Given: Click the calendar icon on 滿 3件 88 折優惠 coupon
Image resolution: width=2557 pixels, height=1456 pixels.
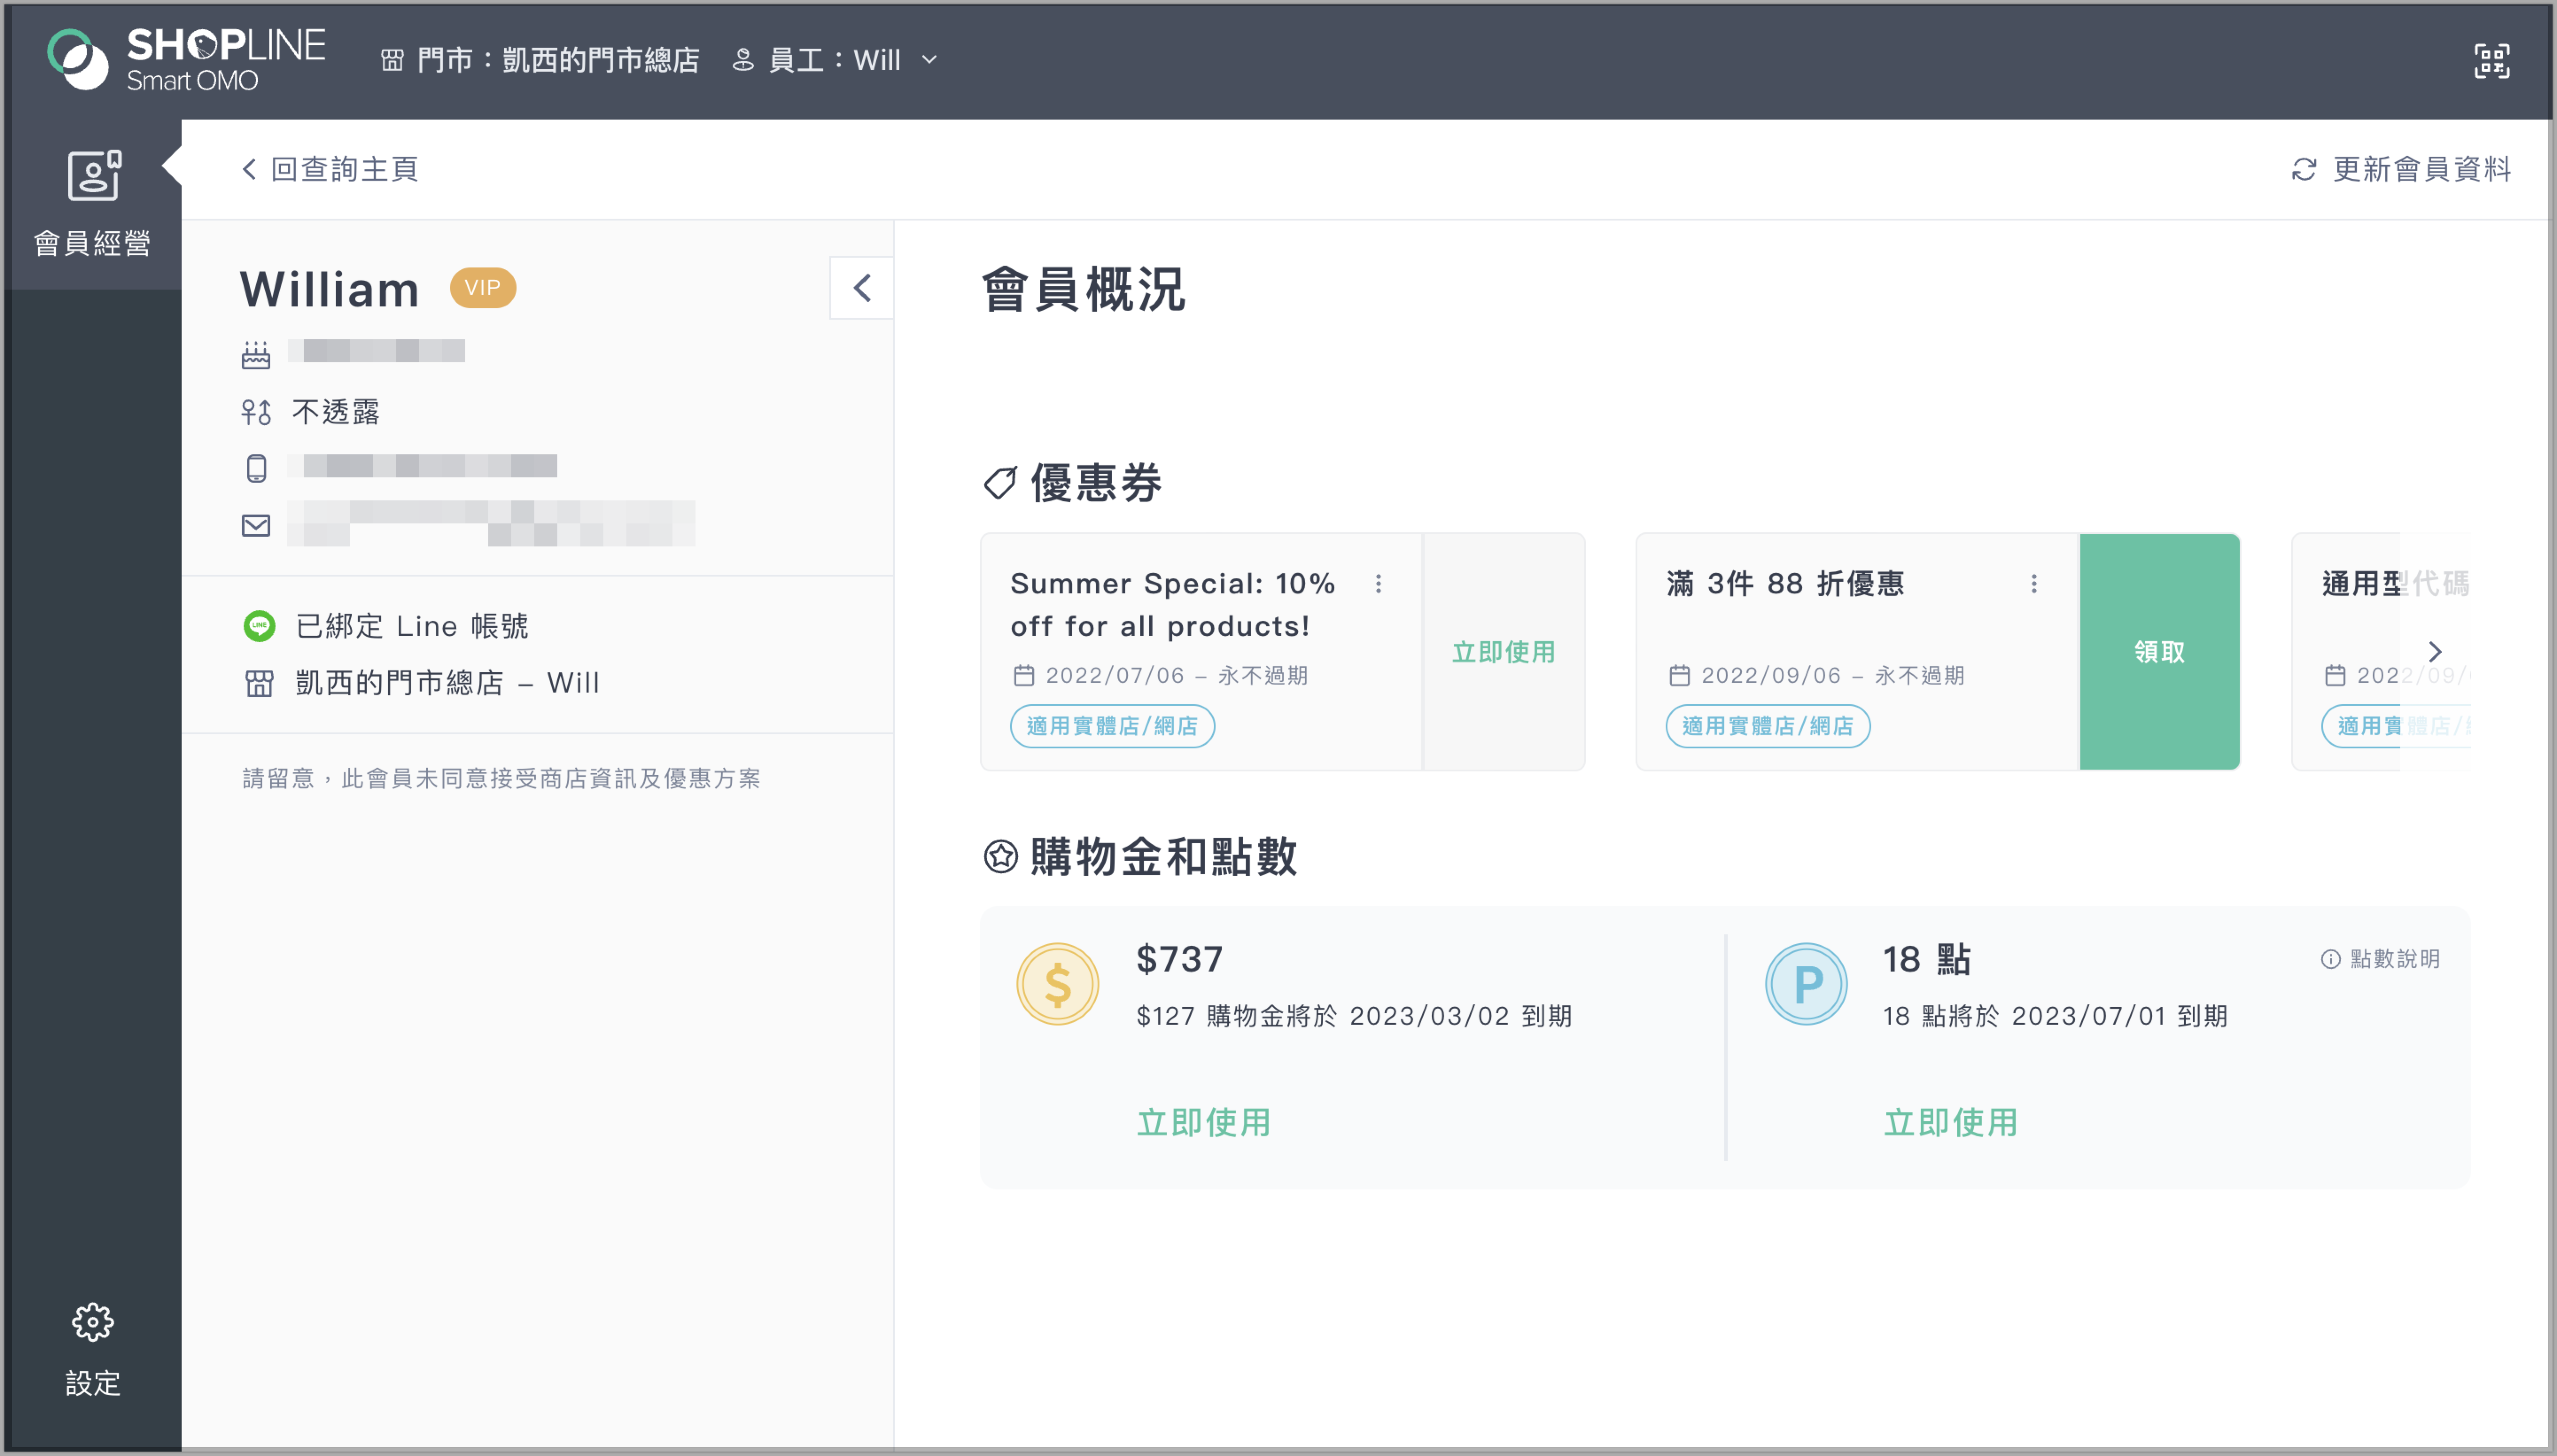Looking at the screenshot, I should click(1680, 676).
